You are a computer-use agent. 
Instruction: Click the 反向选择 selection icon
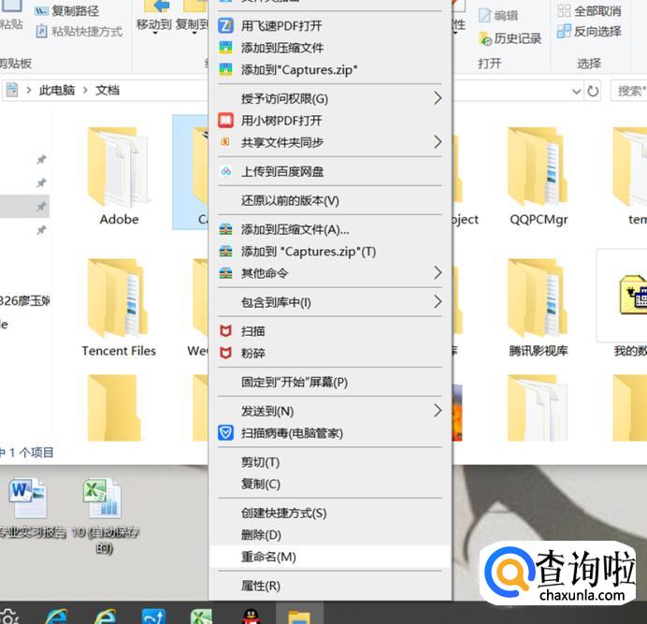click(564, 31)
